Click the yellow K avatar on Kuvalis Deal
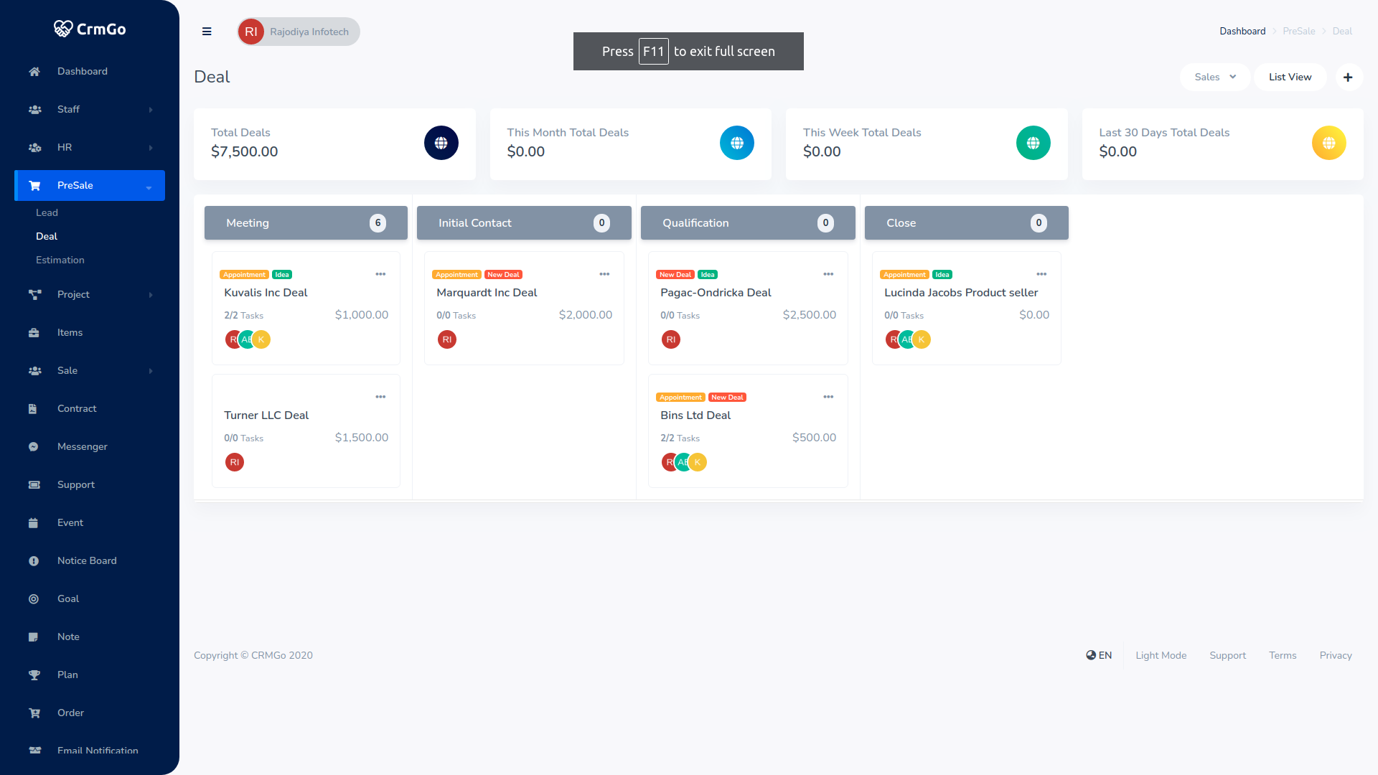The image size is (1378, 775). coord(263,339)
